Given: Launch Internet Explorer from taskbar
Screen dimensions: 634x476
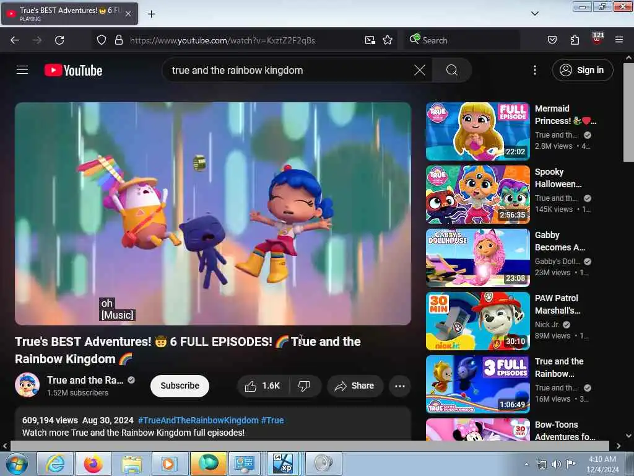Looking at the screenshot, I should [55, 464].
